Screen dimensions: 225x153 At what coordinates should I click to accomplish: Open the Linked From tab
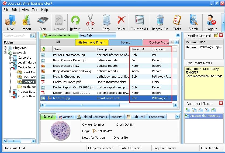(x=157, y=117)
